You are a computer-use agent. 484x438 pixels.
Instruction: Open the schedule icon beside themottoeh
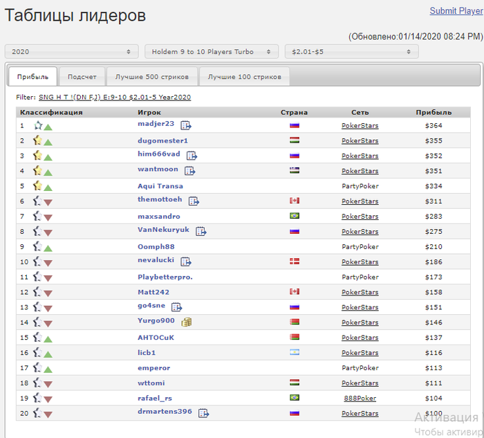pos(194,201)
